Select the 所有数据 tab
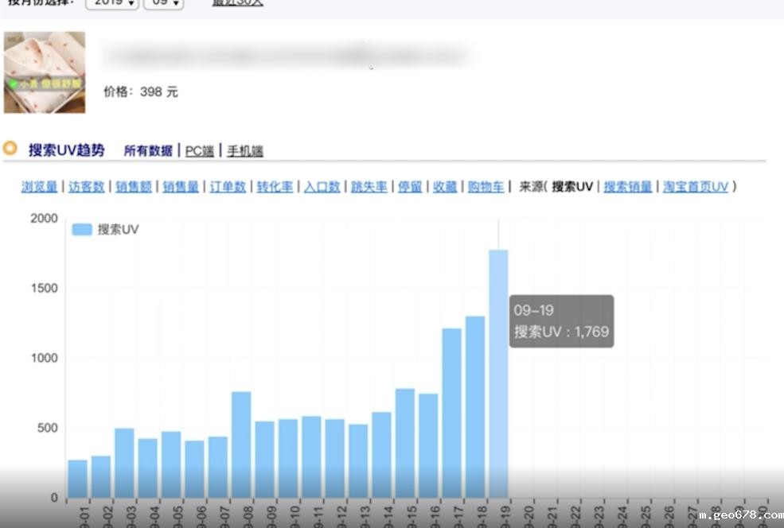Screen dimensions: 784x528 click(148, 150)
